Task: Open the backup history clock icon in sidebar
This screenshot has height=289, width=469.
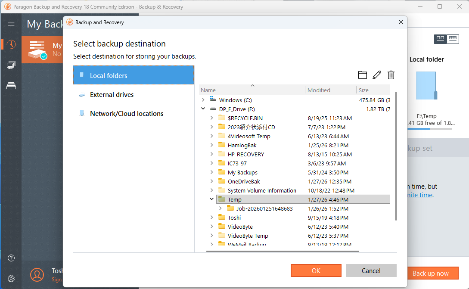Action: click(11, 44)
